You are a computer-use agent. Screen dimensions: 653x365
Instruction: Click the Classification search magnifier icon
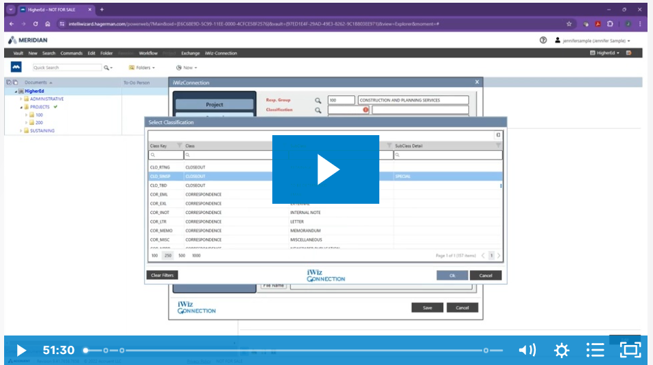coord(318,110)
